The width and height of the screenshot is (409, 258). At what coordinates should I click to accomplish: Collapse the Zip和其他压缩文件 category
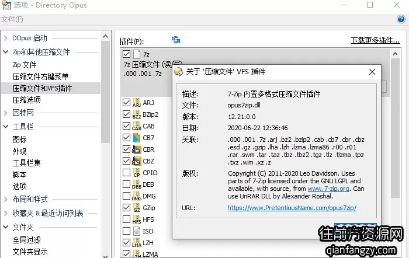(6, 52)
